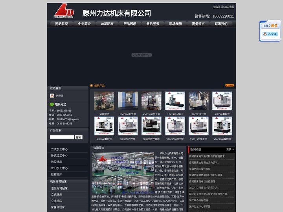Select the 数控铣床 category

[x=57, y=162]
